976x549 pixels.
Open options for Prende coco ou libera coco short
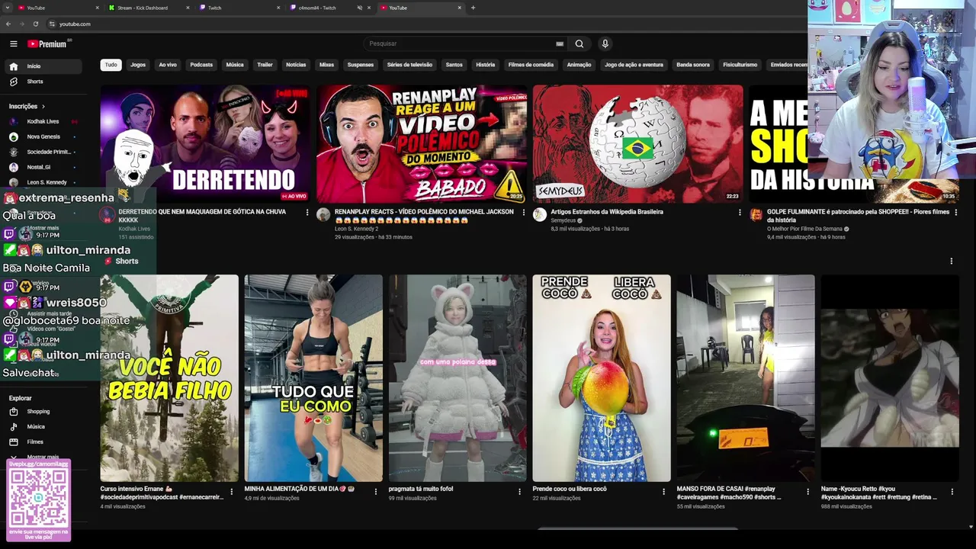[663, 492]
